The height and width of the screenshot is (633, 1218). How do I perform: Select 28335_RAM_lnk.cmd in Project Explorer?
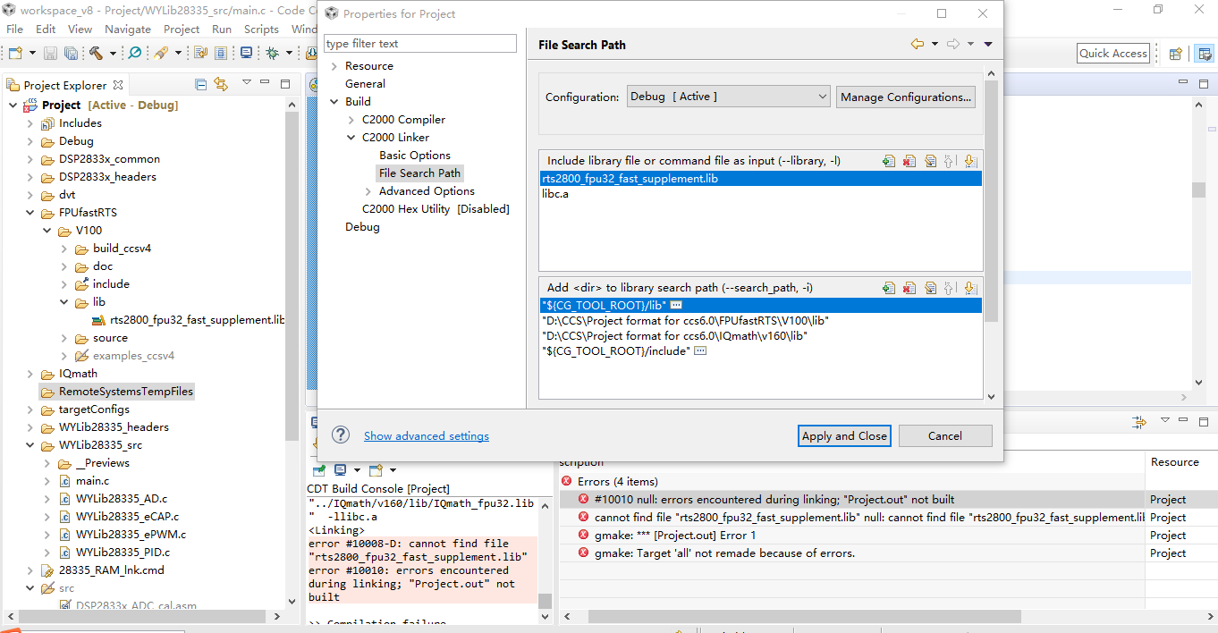(x=111, y=570)
